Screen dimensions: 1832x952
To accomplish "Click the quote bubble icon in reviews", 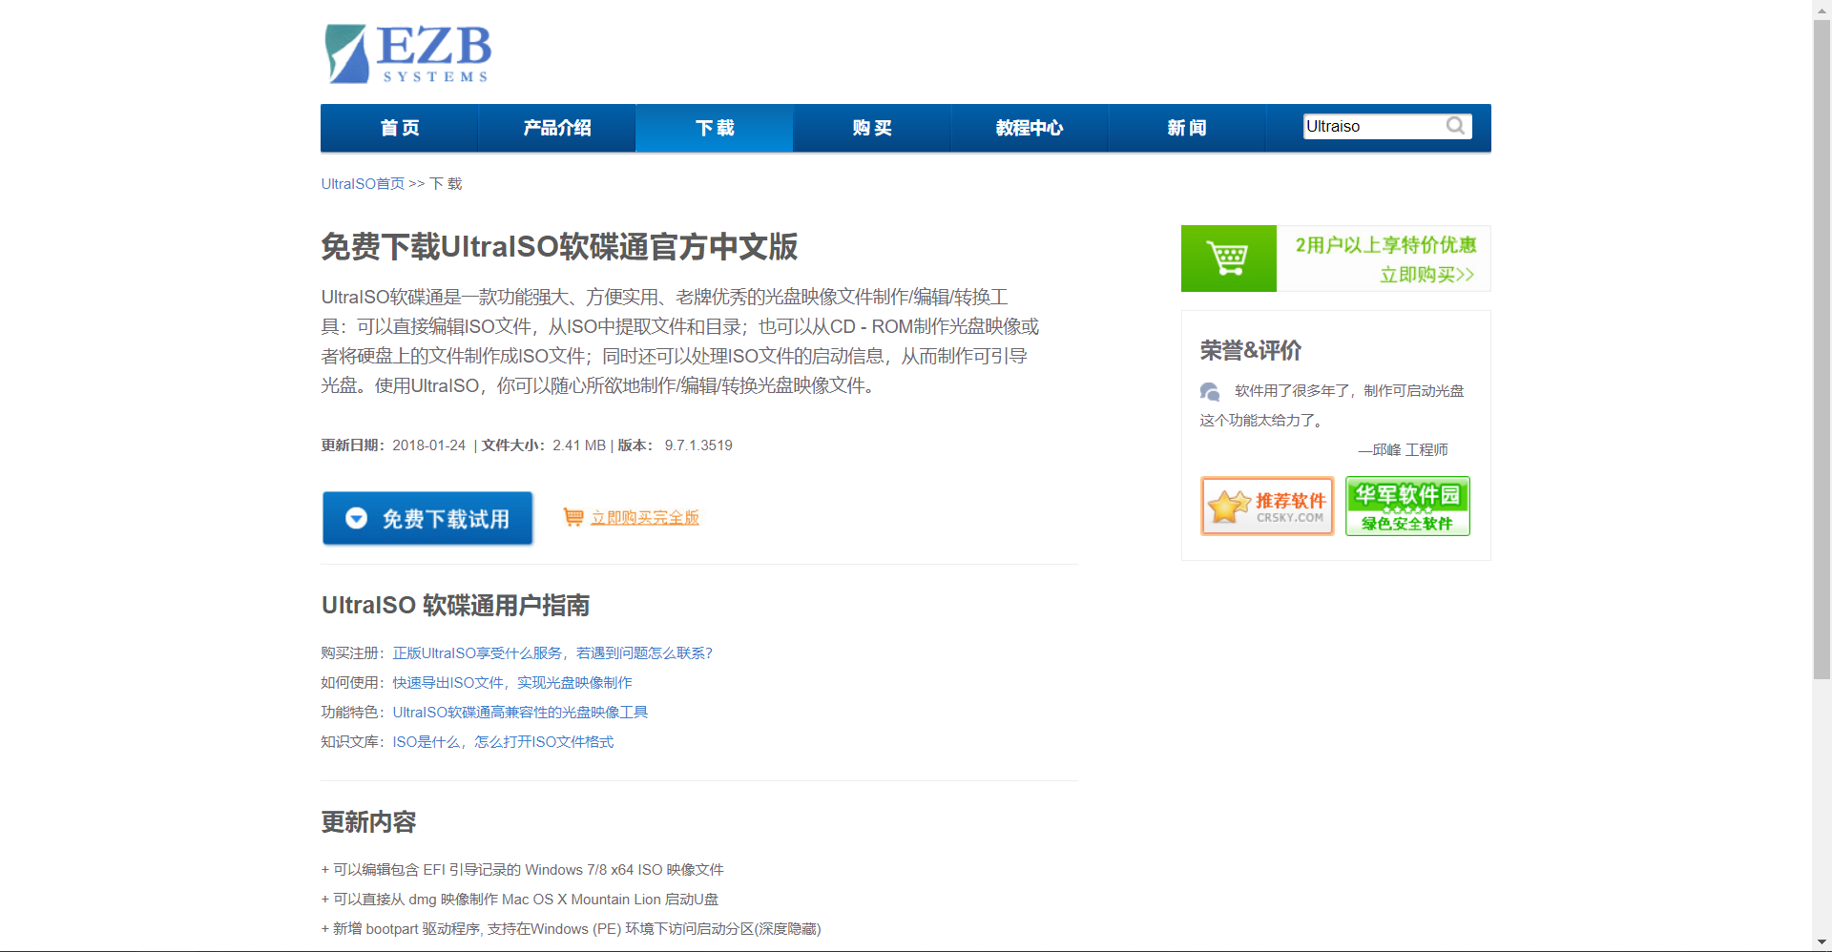I will click(x=1210, y=391).
